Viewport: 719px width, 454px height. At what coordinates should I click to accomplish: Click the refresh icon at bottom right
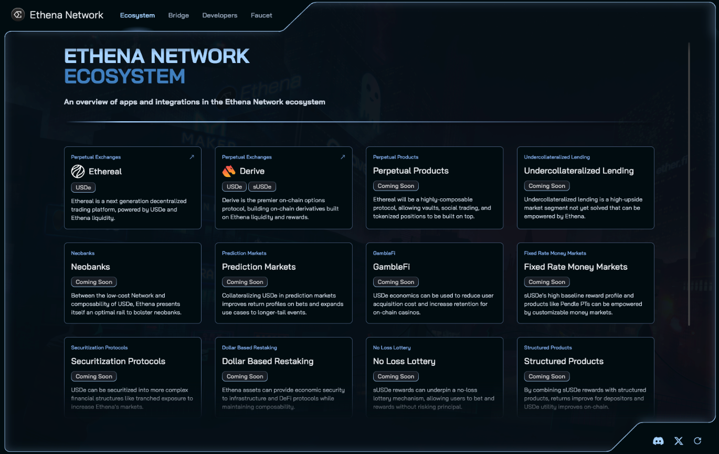[x=697, y=441]
